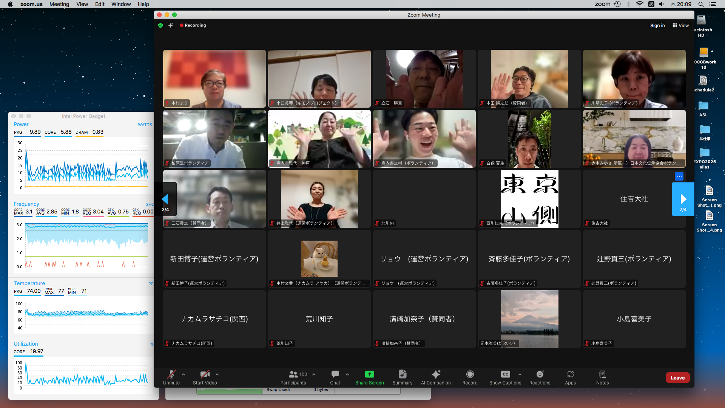Open the Window menu in menu bar
The height and width of the screenshot is (408, 725).
pyautogui.click(x=121, y=4)
